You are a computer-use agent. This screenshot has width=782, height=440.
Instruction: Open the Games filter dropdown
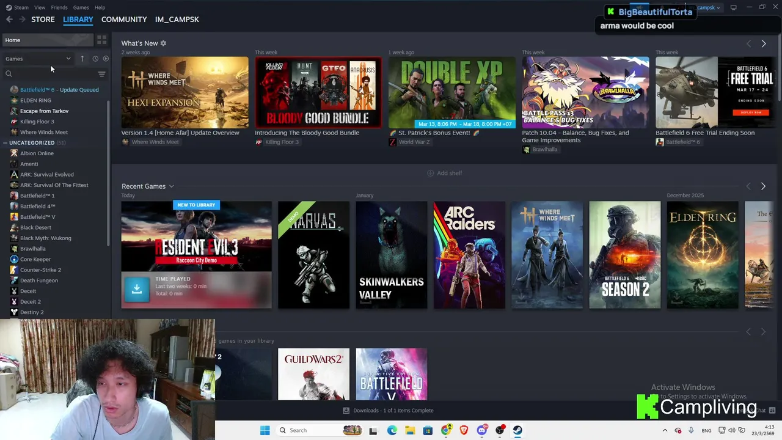38,59
